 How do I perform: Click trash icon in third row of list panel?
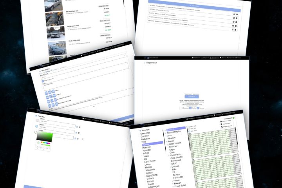236,22
